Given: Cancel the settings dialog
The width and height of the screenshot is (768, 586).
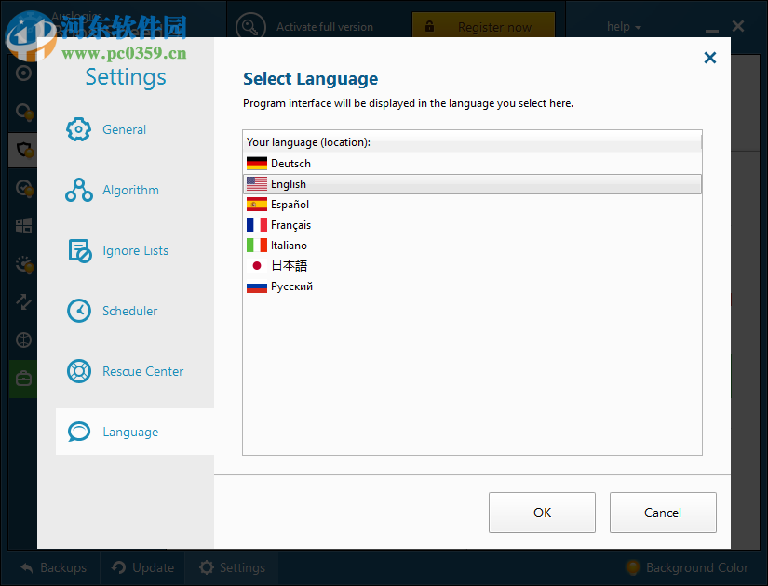Looking at the screenshot, I should [x=663, y=513].
